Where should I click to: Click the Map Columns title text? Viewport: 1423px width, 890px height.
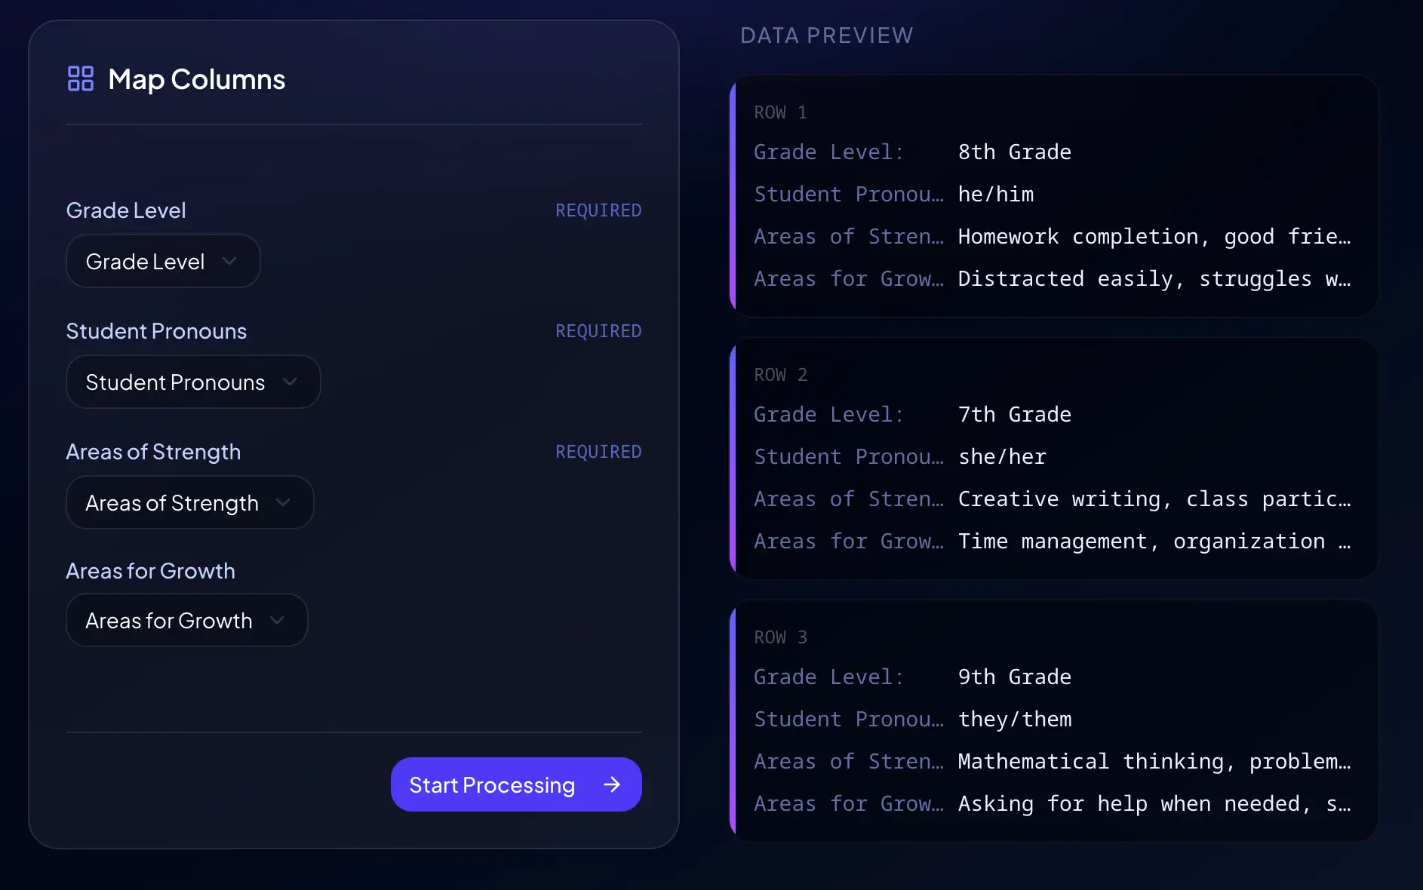coord(195,79)
